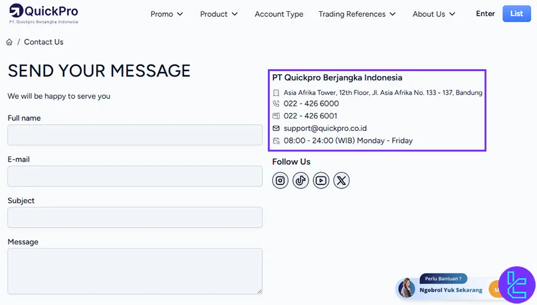Click the Asia Afrika Tower address text
The image size is (537, 305).
[383, 93]
